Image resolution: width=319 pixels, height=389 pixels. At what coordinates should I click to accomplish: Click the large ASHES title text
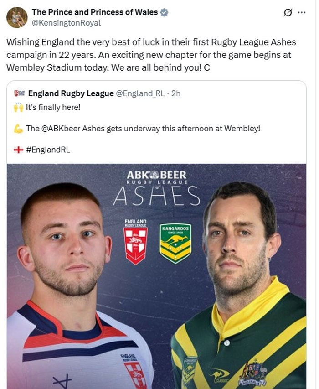click(156, 196)
